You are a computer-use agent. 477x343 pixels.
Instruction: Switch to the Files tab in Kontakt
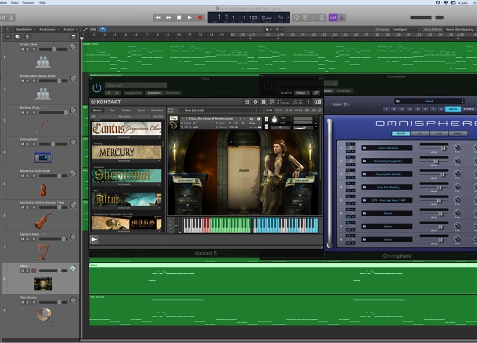[112, 110]
